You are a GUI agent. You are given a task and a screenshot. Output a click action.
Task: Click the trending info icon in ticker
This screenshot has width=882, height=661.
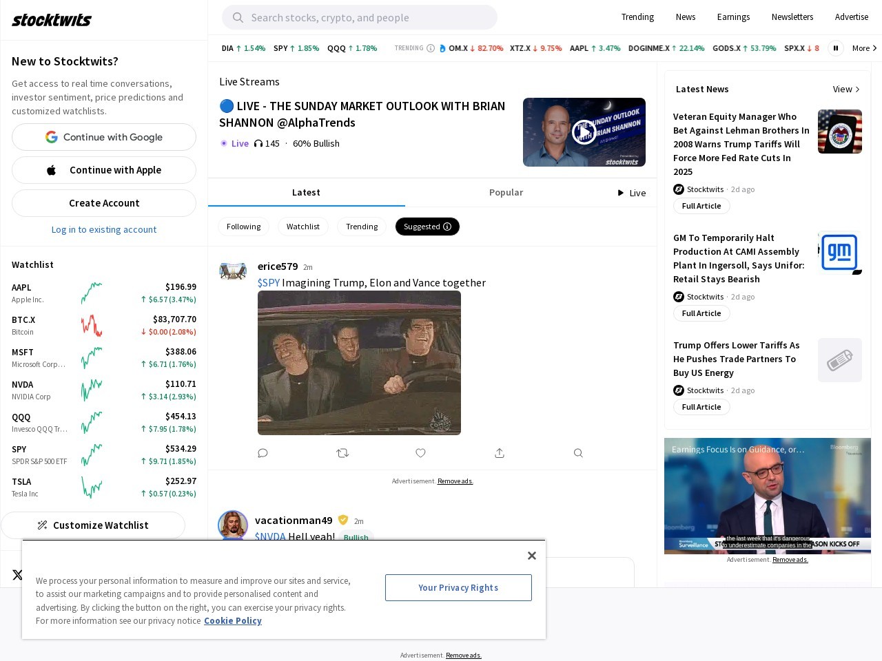(431, 48)
